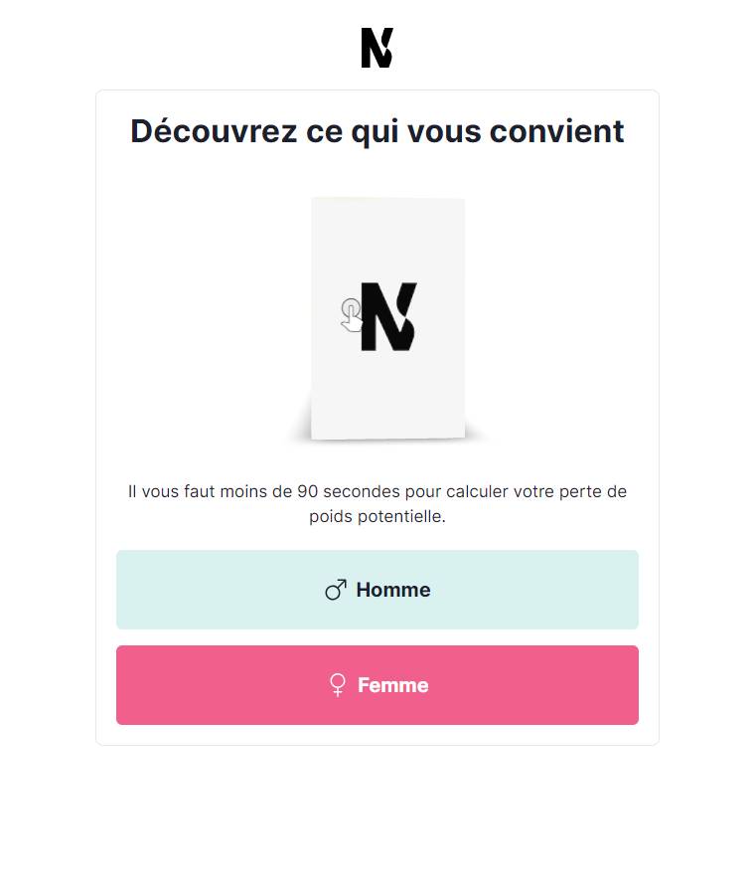
Task: Click the word "convient" in the title
Action: [x=557, y=131]
